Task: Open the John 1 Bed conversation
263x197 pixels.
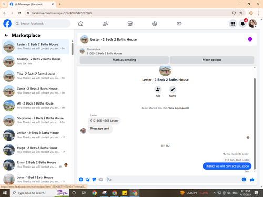Action: (36, 179)
